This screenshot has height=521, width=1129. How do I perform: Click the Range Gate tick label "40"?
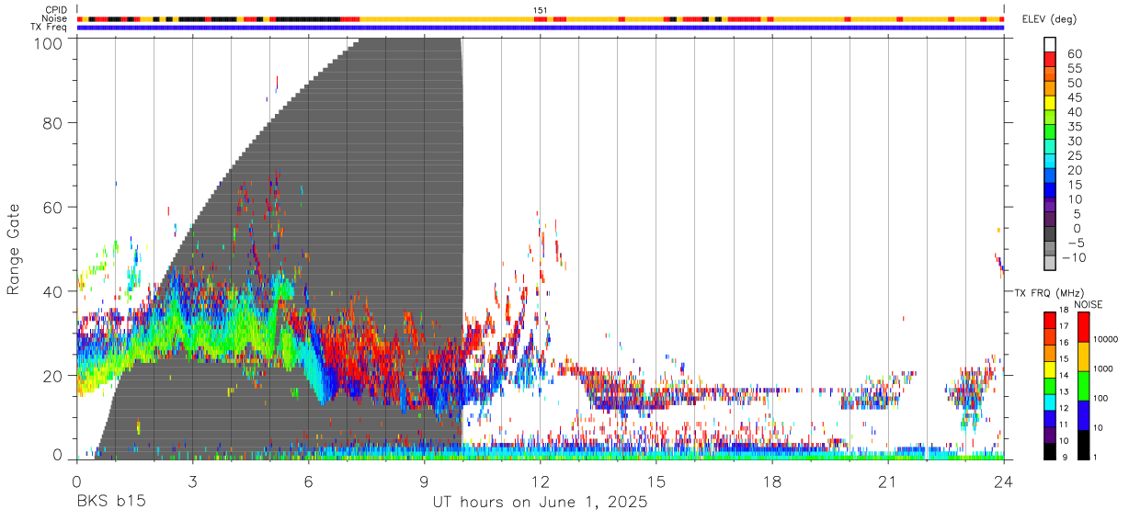click(53, 291)
